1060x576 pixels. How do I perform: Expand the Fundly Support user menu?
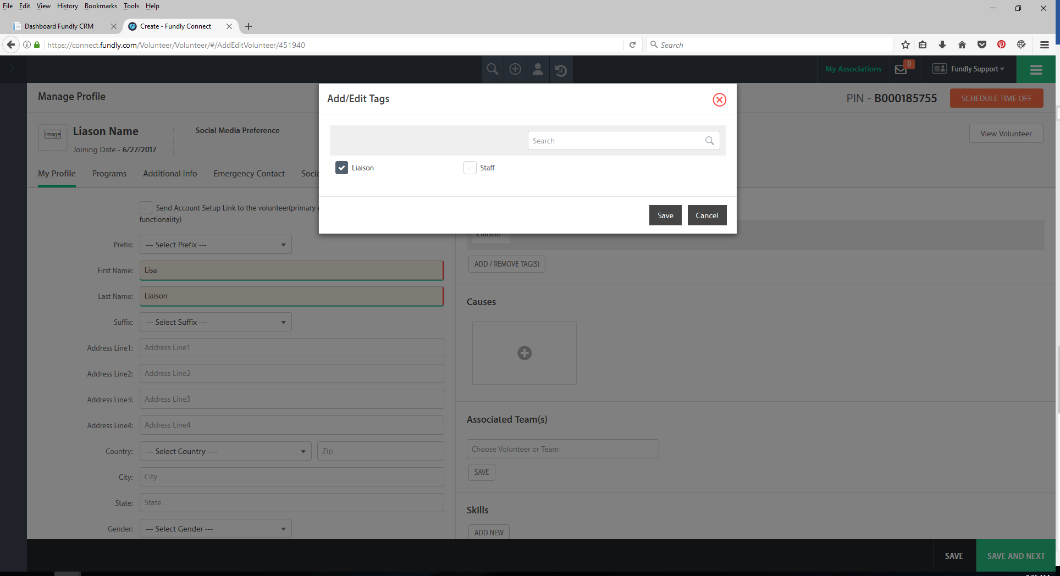click(969, 69)
